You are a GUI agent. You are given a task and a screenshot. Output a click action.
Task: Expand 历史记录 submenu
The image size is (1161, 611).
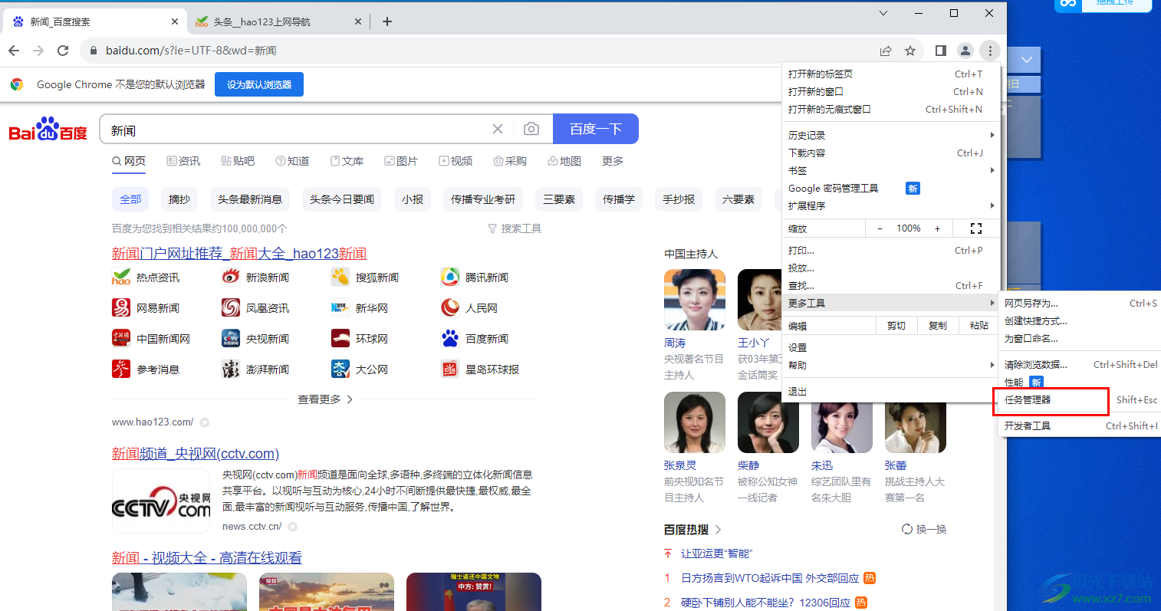[x=891, y=135]
